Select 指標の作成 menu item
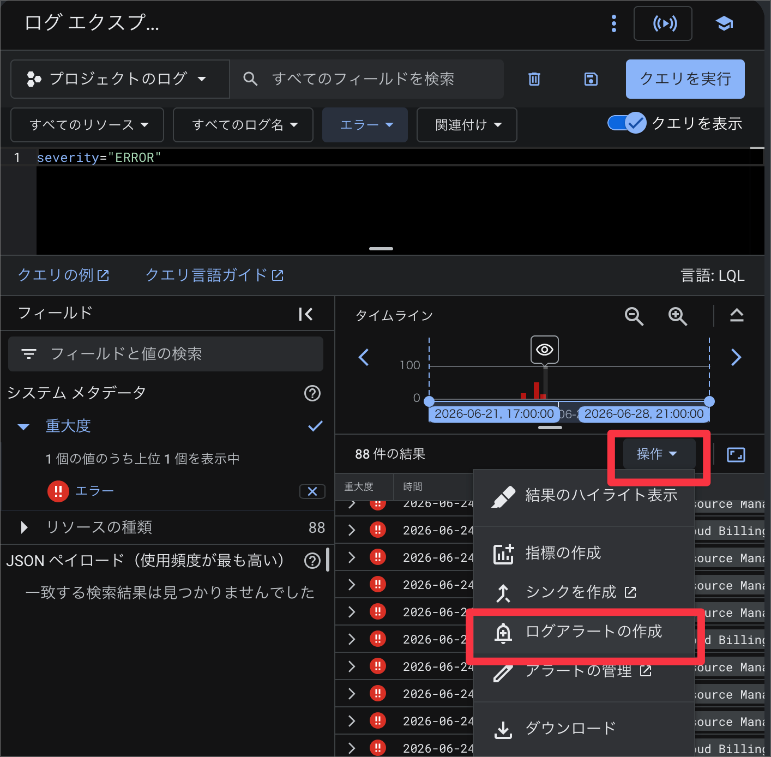 click(x=583, y=553)
